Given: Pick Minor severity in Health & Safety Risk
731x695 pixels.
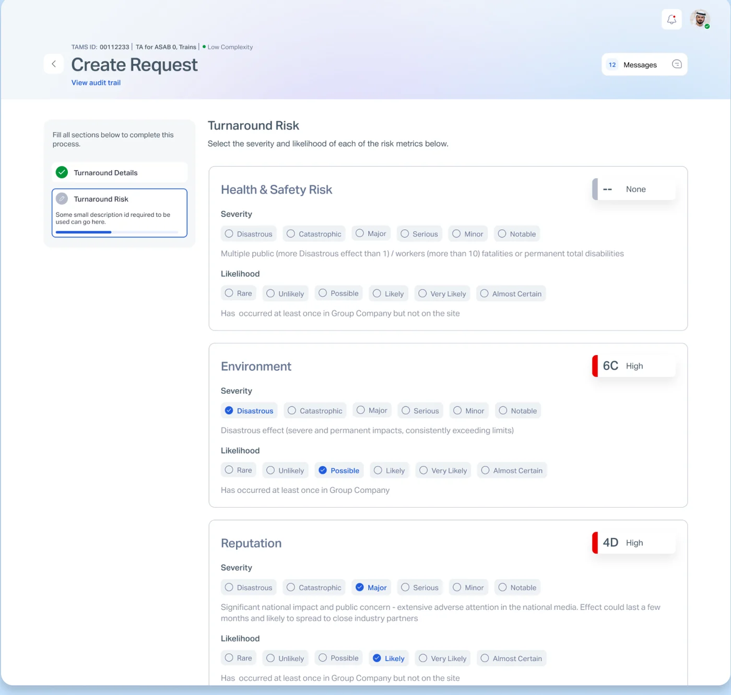Looking at the screenshot, I should (x=468, y=234).
